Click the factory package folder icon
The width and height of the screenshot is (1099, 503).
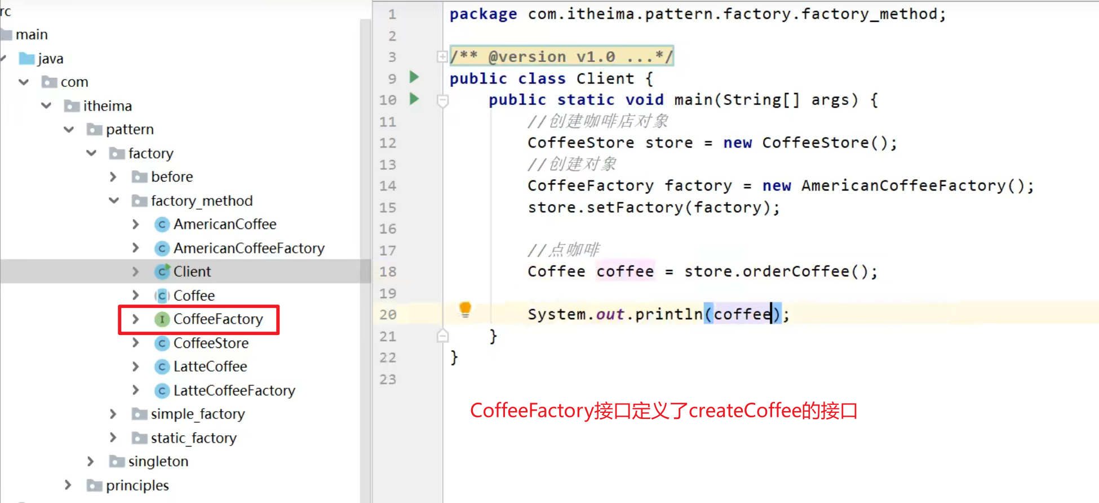pyautogui.click(x=117, y=153)
